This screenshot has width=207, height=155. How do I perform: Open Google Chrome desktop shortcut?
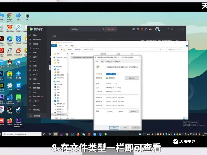[x=10, y=17]
